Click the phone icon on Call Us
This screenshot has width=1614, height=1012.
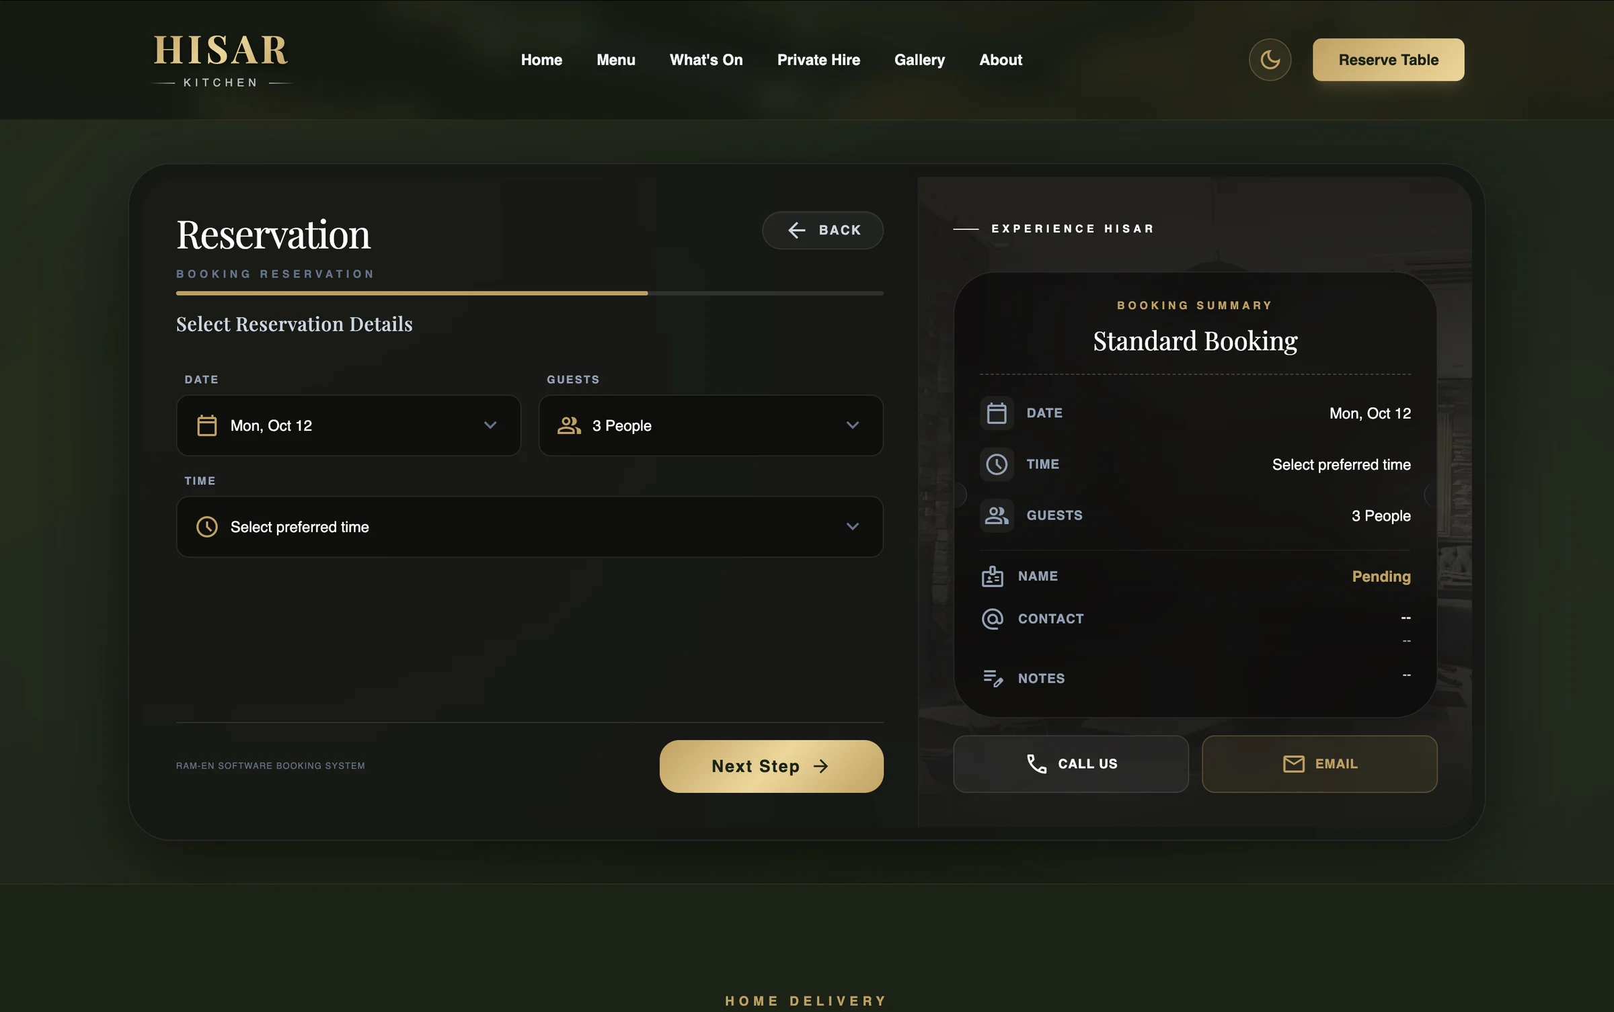click(1036, 764)
